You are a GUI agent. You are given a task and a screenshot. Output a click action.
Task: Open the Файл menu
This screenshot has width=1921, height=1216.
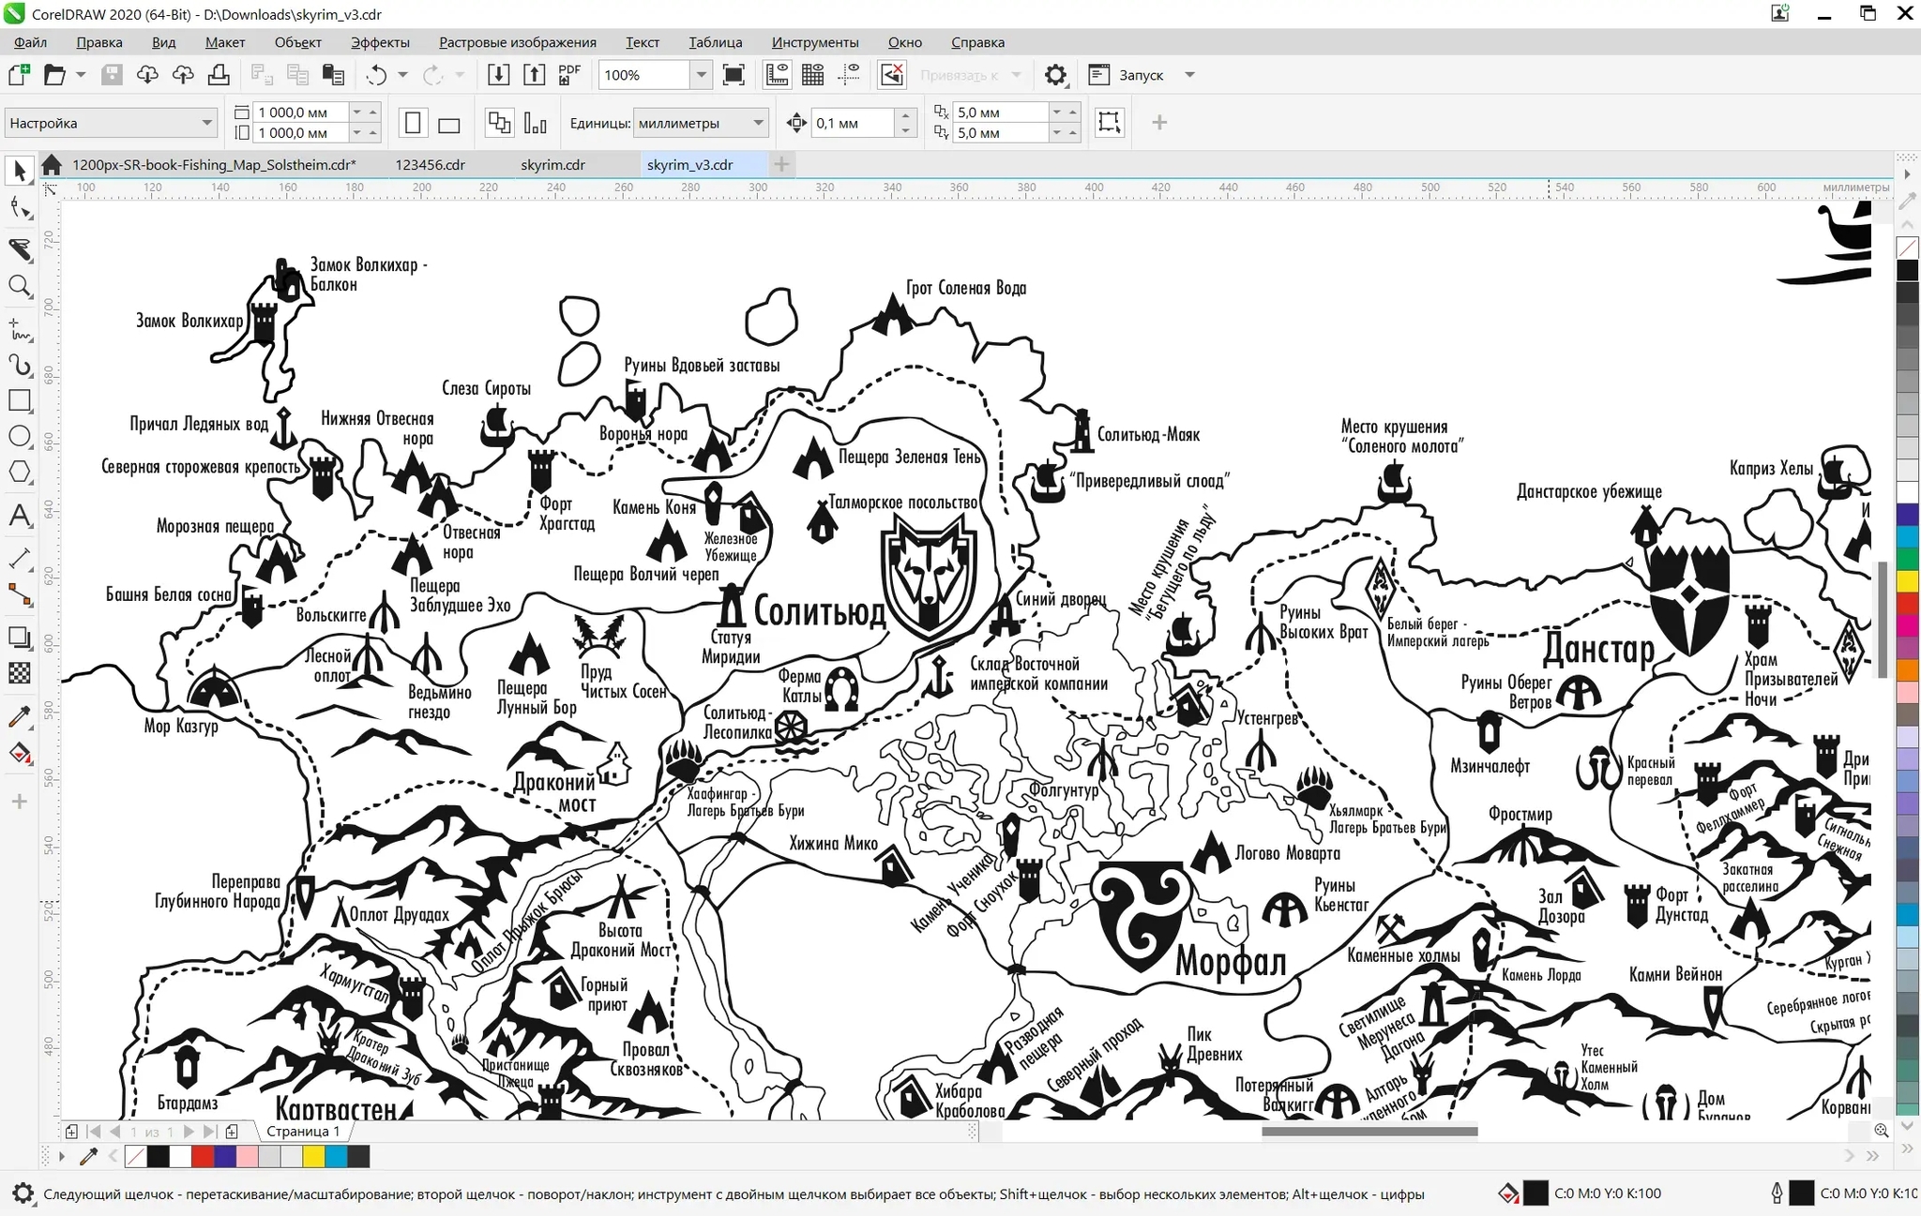click(30, 42)
